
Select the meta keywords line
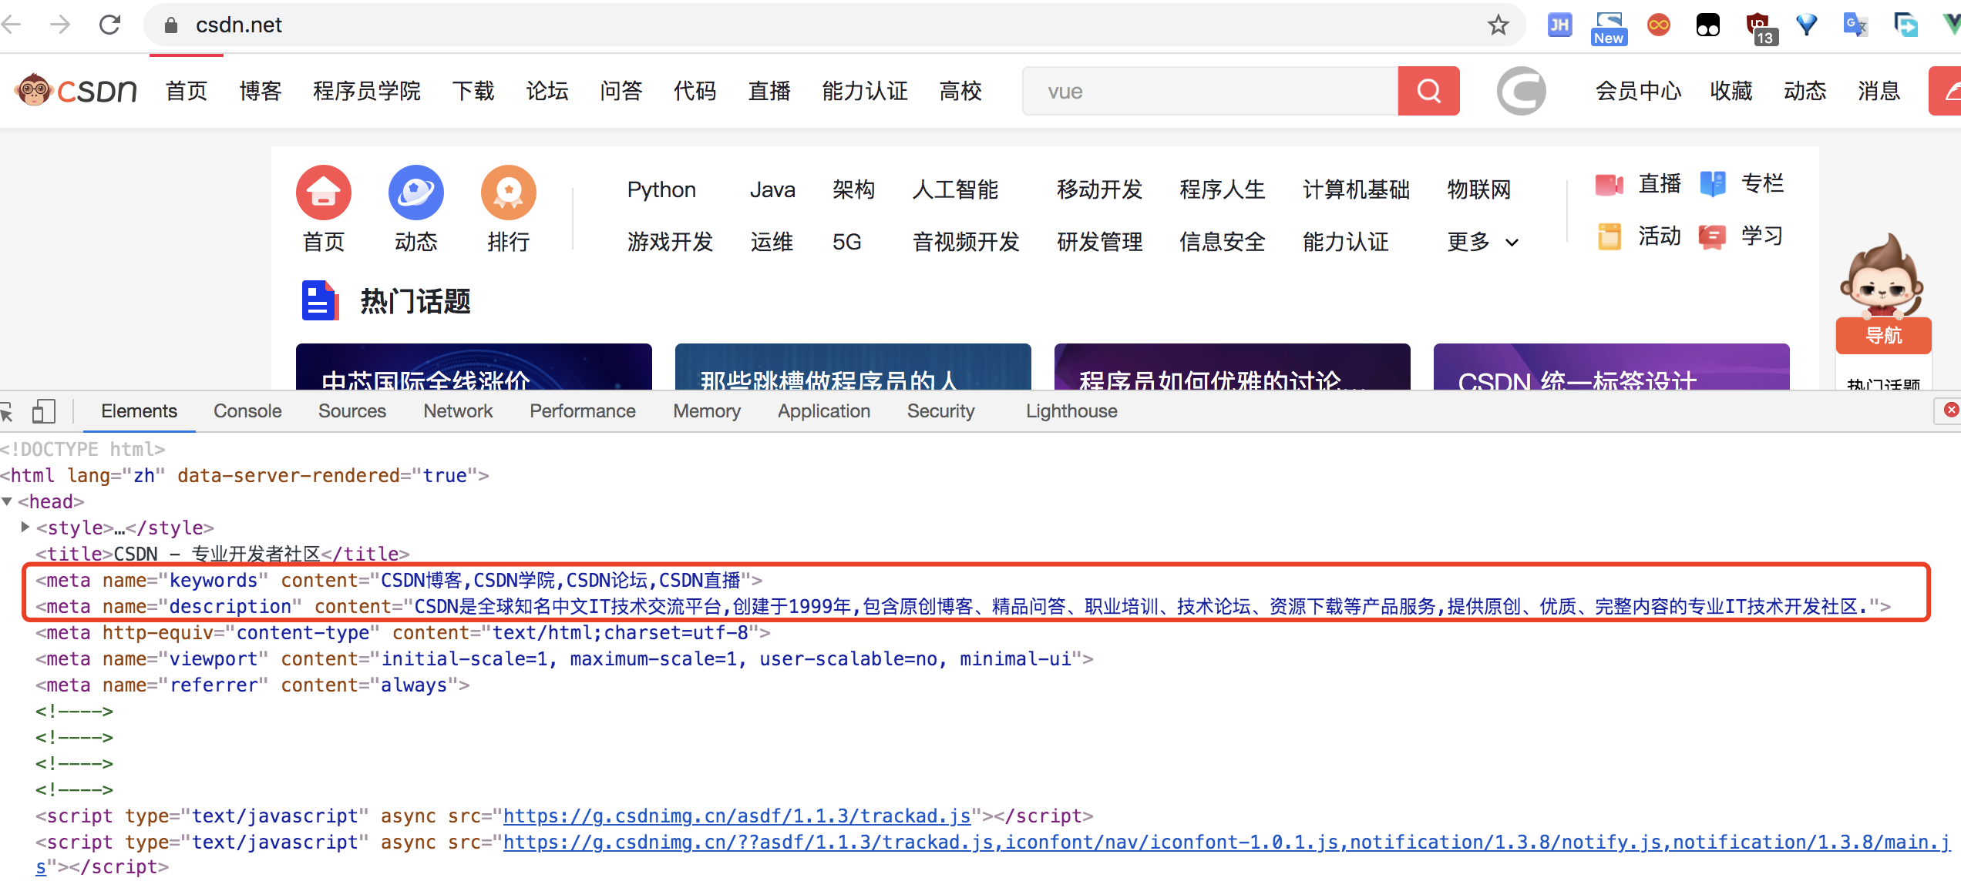tap(399, 580)
